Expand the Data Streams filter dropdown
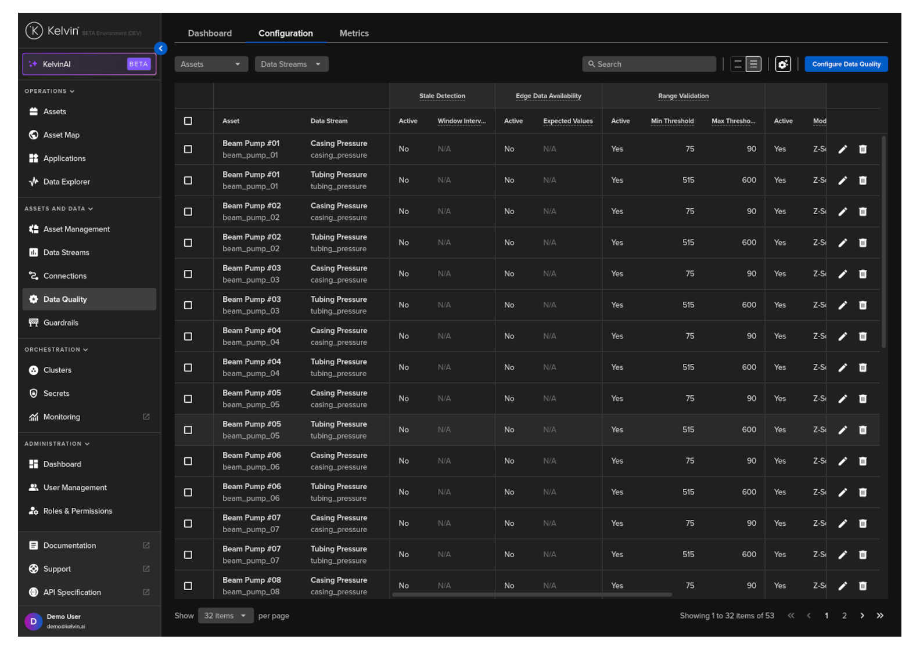Viewport: 920px width, 650px height. [291, 64]
